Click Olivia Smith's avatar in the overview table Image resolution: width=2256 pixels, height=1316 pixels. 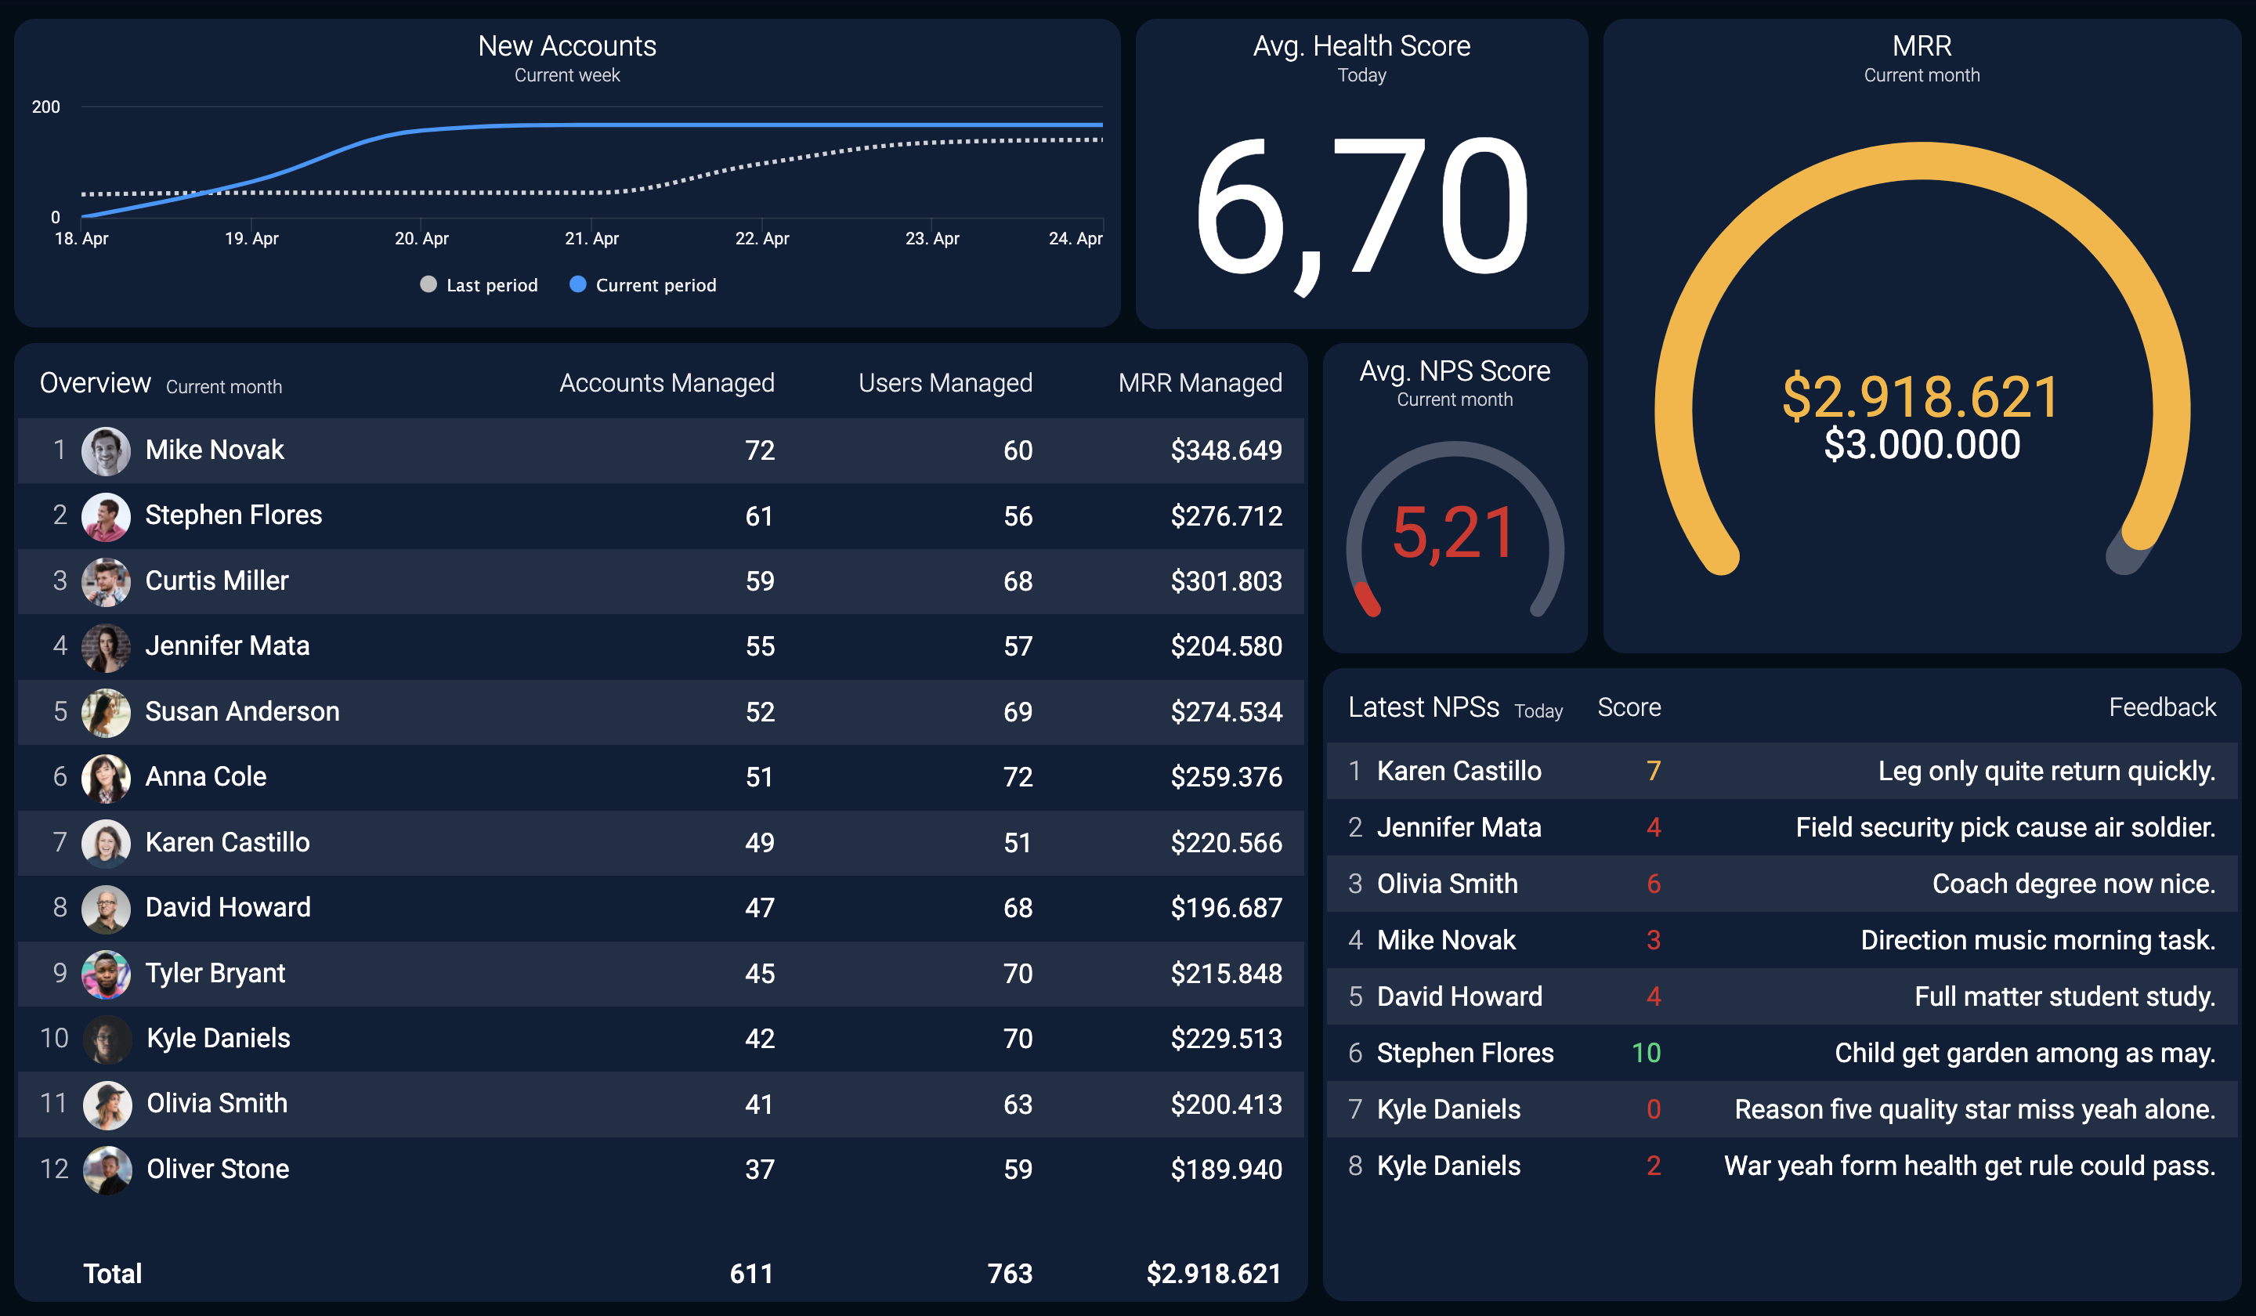107,1104
